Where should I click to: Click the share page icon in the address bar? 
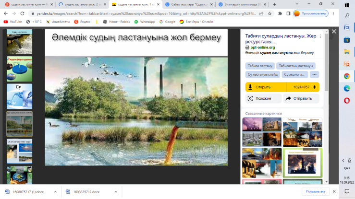pos(261,13)
